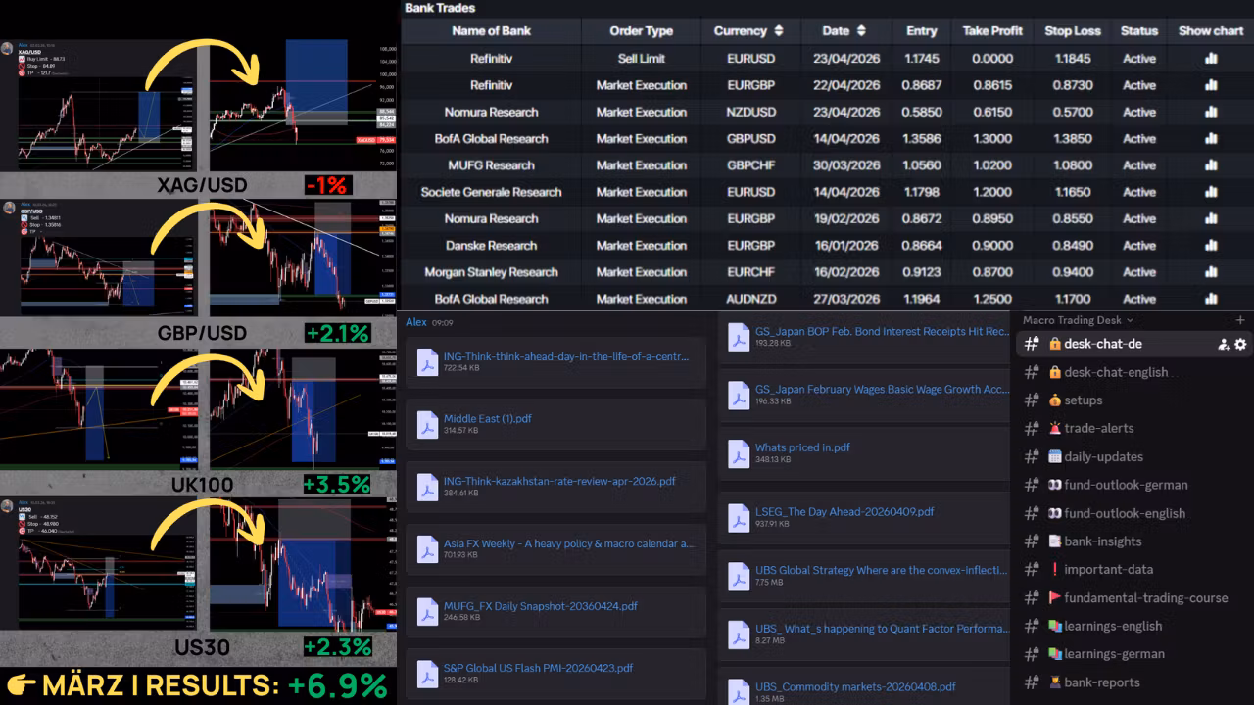The image size is (1254, 705).
Task: Sort the table by Date column arrows
Action: 861,31
